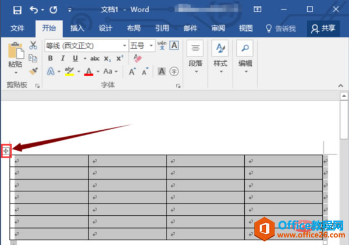
Task: Collapse the ribbon with the chevron
Action: [340, 86]
